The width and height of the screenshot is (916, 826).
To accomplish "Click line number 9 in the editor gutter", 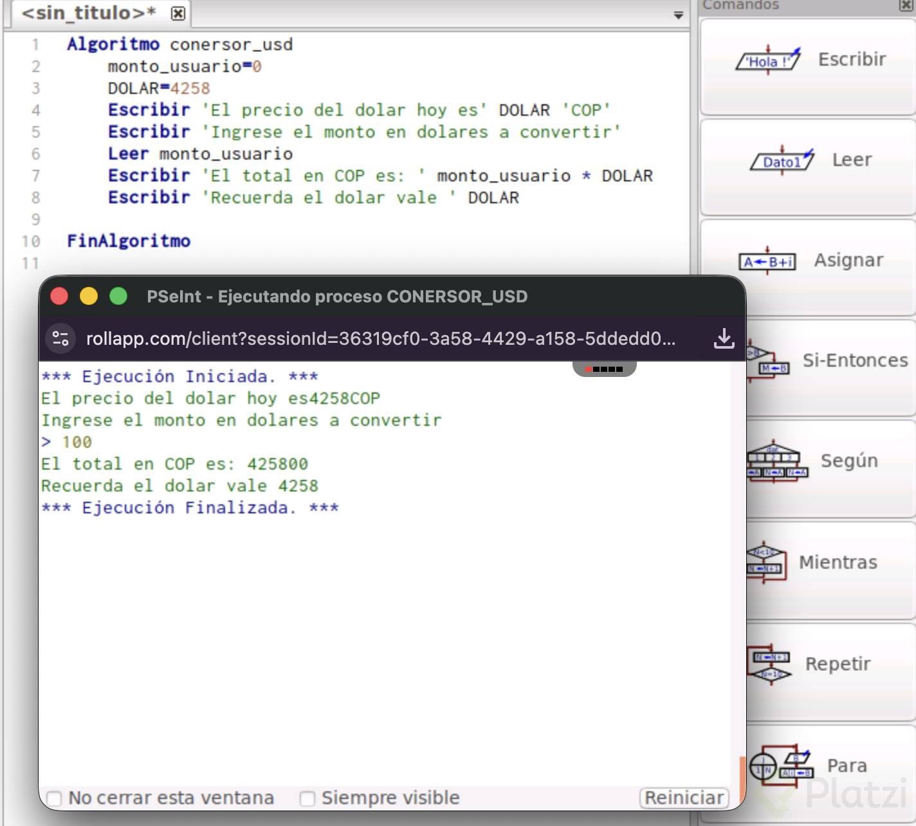I will tap(35, 219).
